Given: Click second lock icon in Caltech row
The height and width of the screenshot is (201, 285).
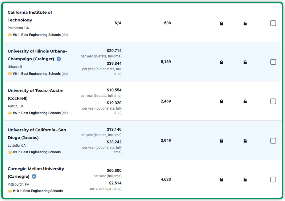Looking at the screenshot, I should (x=245, y=23).
